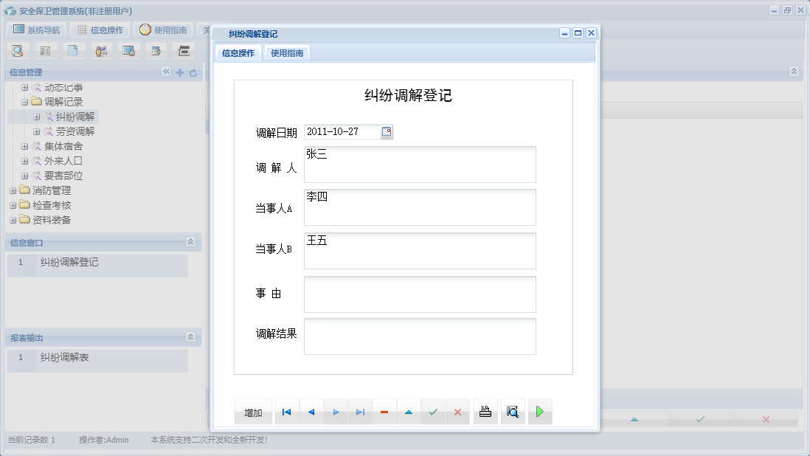Confirm the record with the green checkmark

[433, 412]
